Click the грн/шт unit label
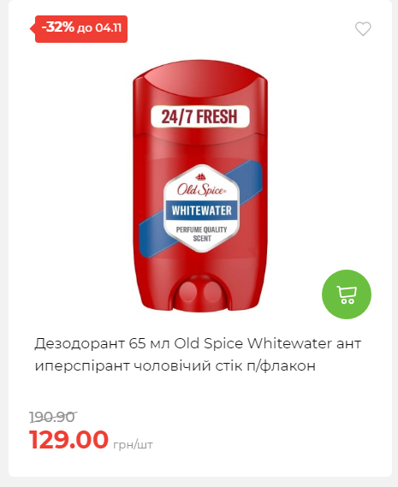Viewport: 398px width, 487px height. pos(133,445)
